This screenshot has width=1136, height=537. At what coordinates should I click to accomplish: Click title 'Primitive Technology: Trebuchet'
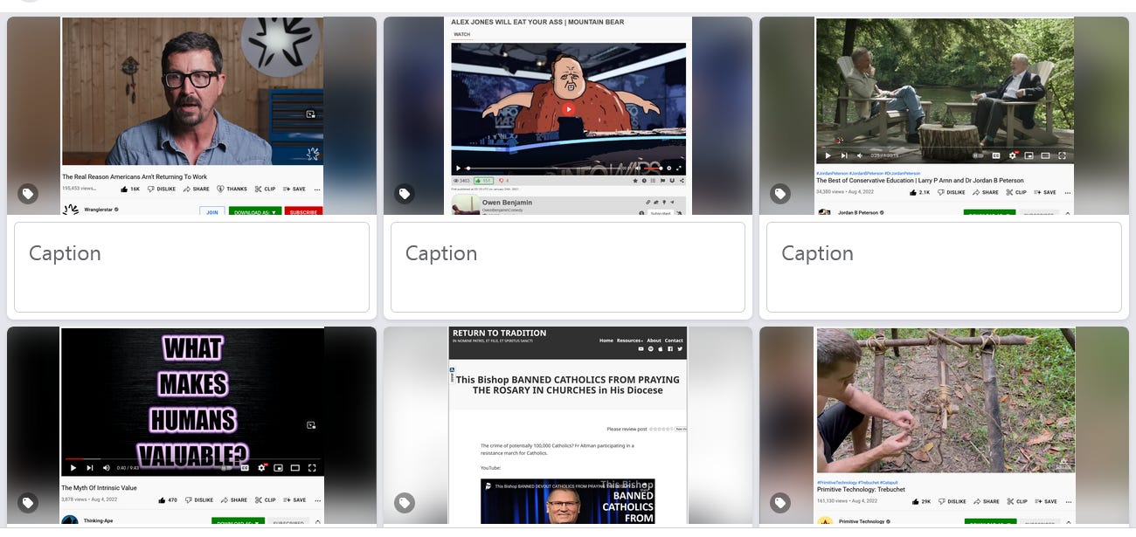pos(861,490)
